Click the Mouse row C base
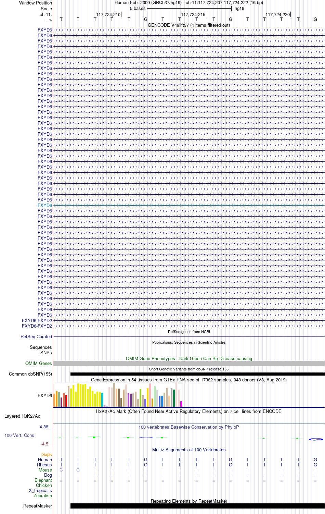This screenshot has width=325, height=514. coord(61,470)
